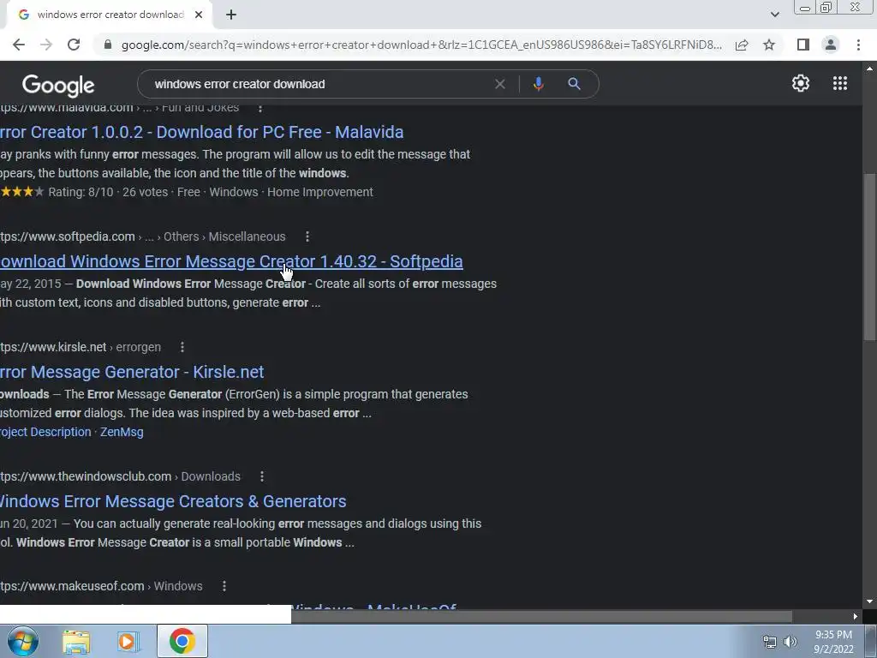Image resolution: width=877 pixels, height=658 pixels.
Task: Click the browser forward arrow
Action: point(46,45)
